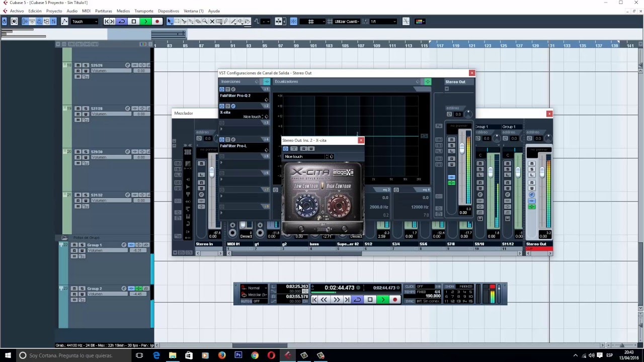Screen dimensions: 644x362
Task: Click the top toolbar record button
Action: [x=157, y=21]
